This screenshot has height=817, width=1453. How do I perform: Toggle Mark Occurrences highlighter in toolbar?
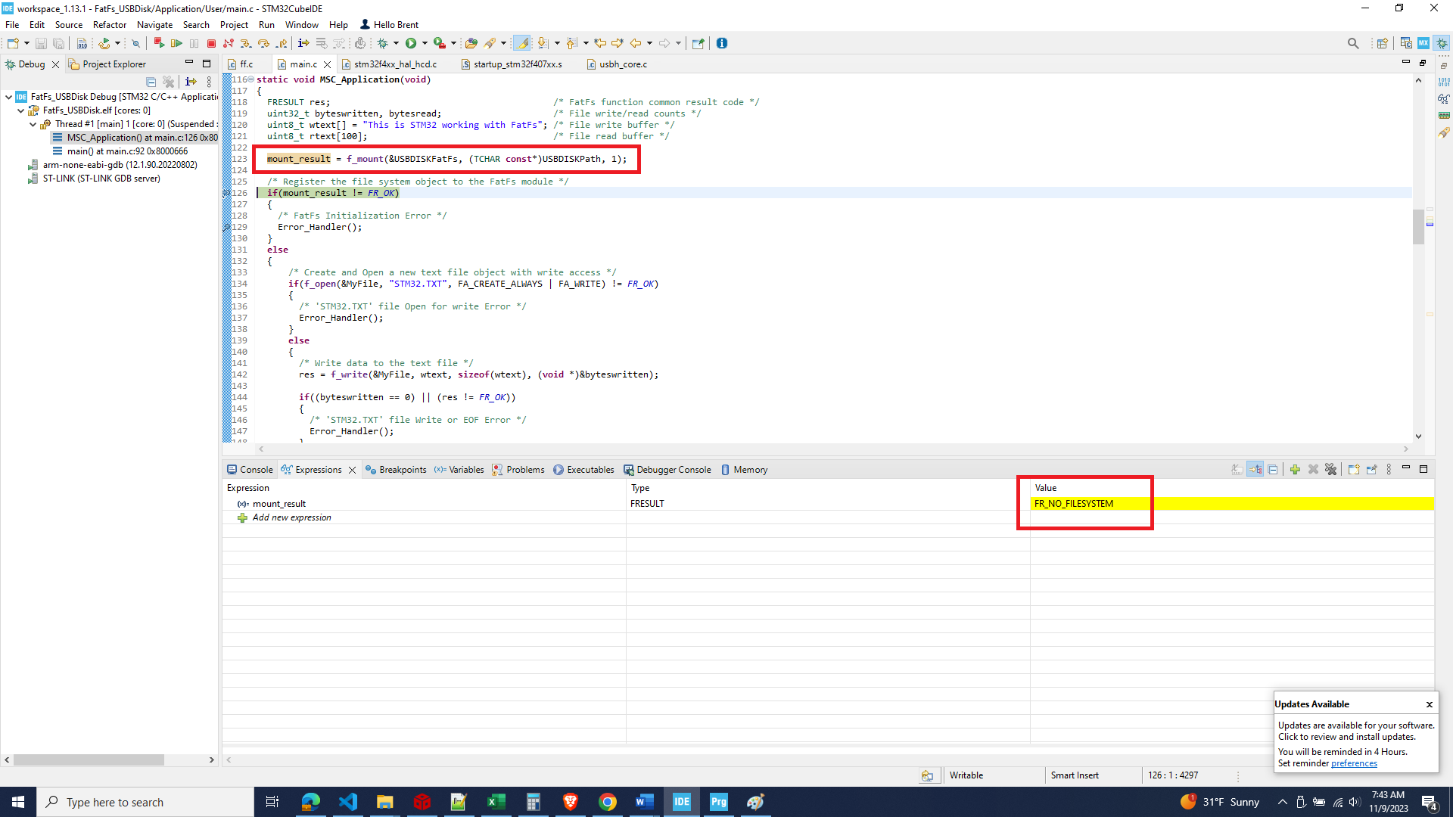coord(522,43)
